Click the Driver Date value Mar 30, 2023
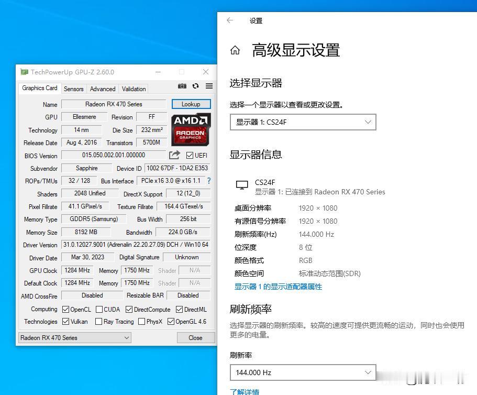Image resolution: width=477 pixels, height=395 pixels. pyautogui.click(x=87, y=257)
